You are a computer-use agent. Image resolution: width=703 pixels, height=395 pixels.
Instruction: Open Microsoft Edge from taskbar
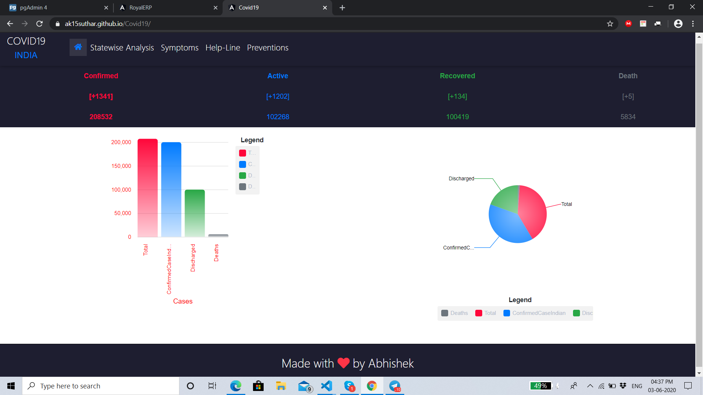[x=235, y=386]
